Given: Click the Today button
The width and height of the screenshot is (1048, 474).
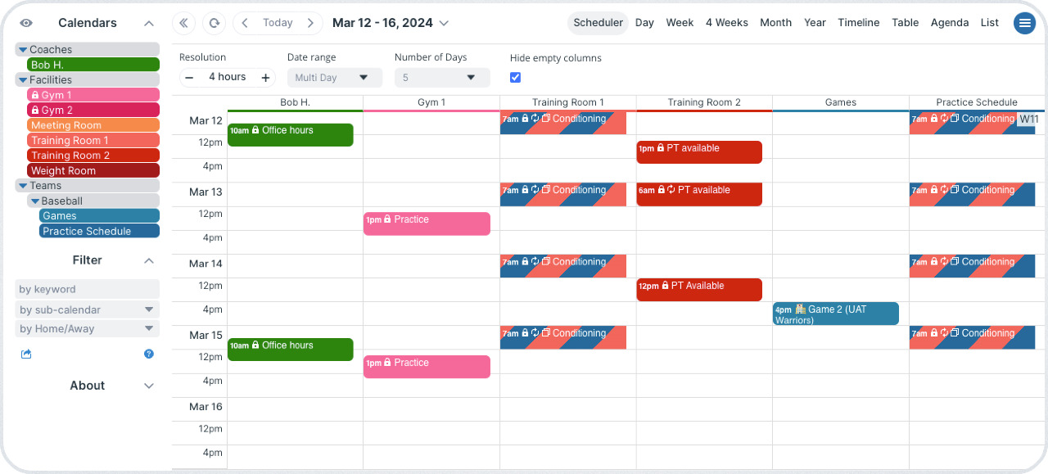Looking at the screenshot, I should [x=278, y=23].
